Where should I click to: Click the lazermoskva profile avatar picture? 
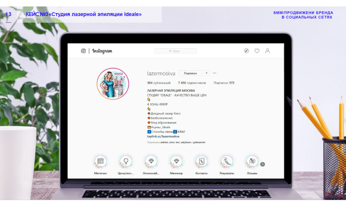tap(113, 84)
